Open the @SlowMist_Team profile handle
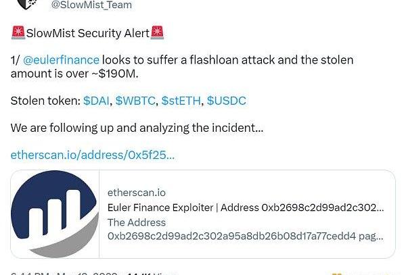 (91, 5)
